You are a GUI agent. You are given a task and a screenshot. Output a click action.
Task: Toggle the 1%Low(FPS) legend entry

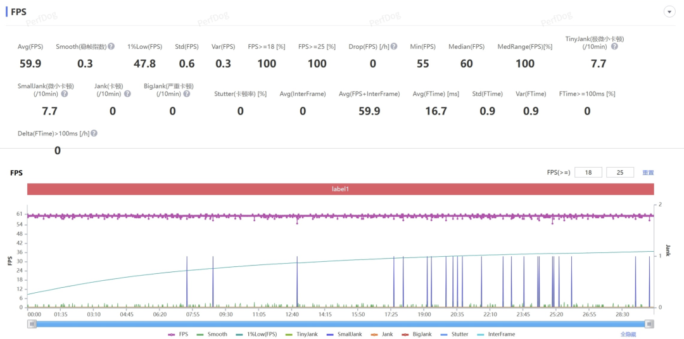[253, 334]
